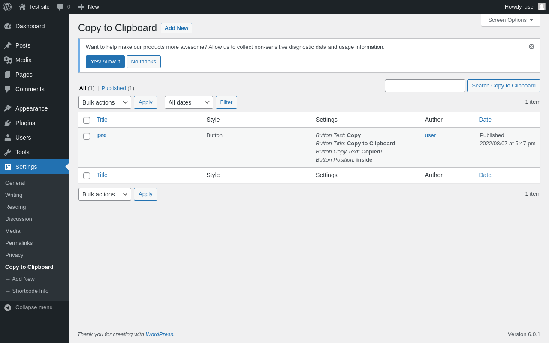Go to Discussion settings
The width and height of the screenshot is (549, 343).
tap(18, 219)
